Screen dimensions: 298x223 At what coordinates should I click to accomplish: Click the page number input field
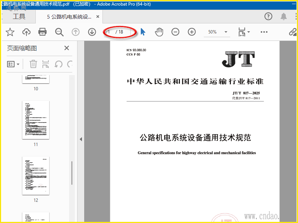point(109,32)
